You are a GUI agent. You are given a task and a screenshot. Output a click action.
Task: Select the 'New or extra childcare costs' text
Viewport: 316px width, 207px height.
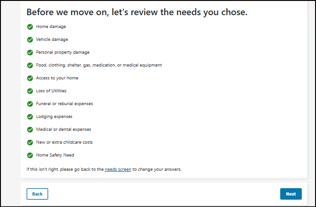click(64, 142)
